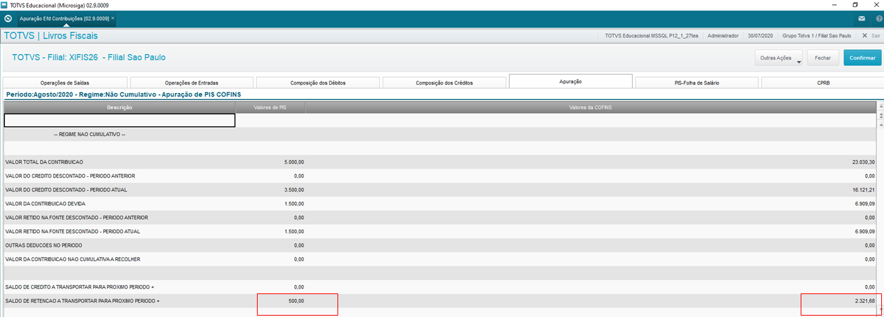Select SALDO DE CREDITO A TRANSPORTAR row
The height and width of the screenshot is (317, 884).
[440, 286]
